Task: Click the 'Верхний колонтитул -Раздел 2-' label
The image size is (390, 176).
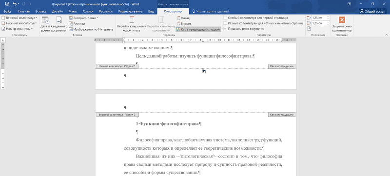Action: click(117, 115)
